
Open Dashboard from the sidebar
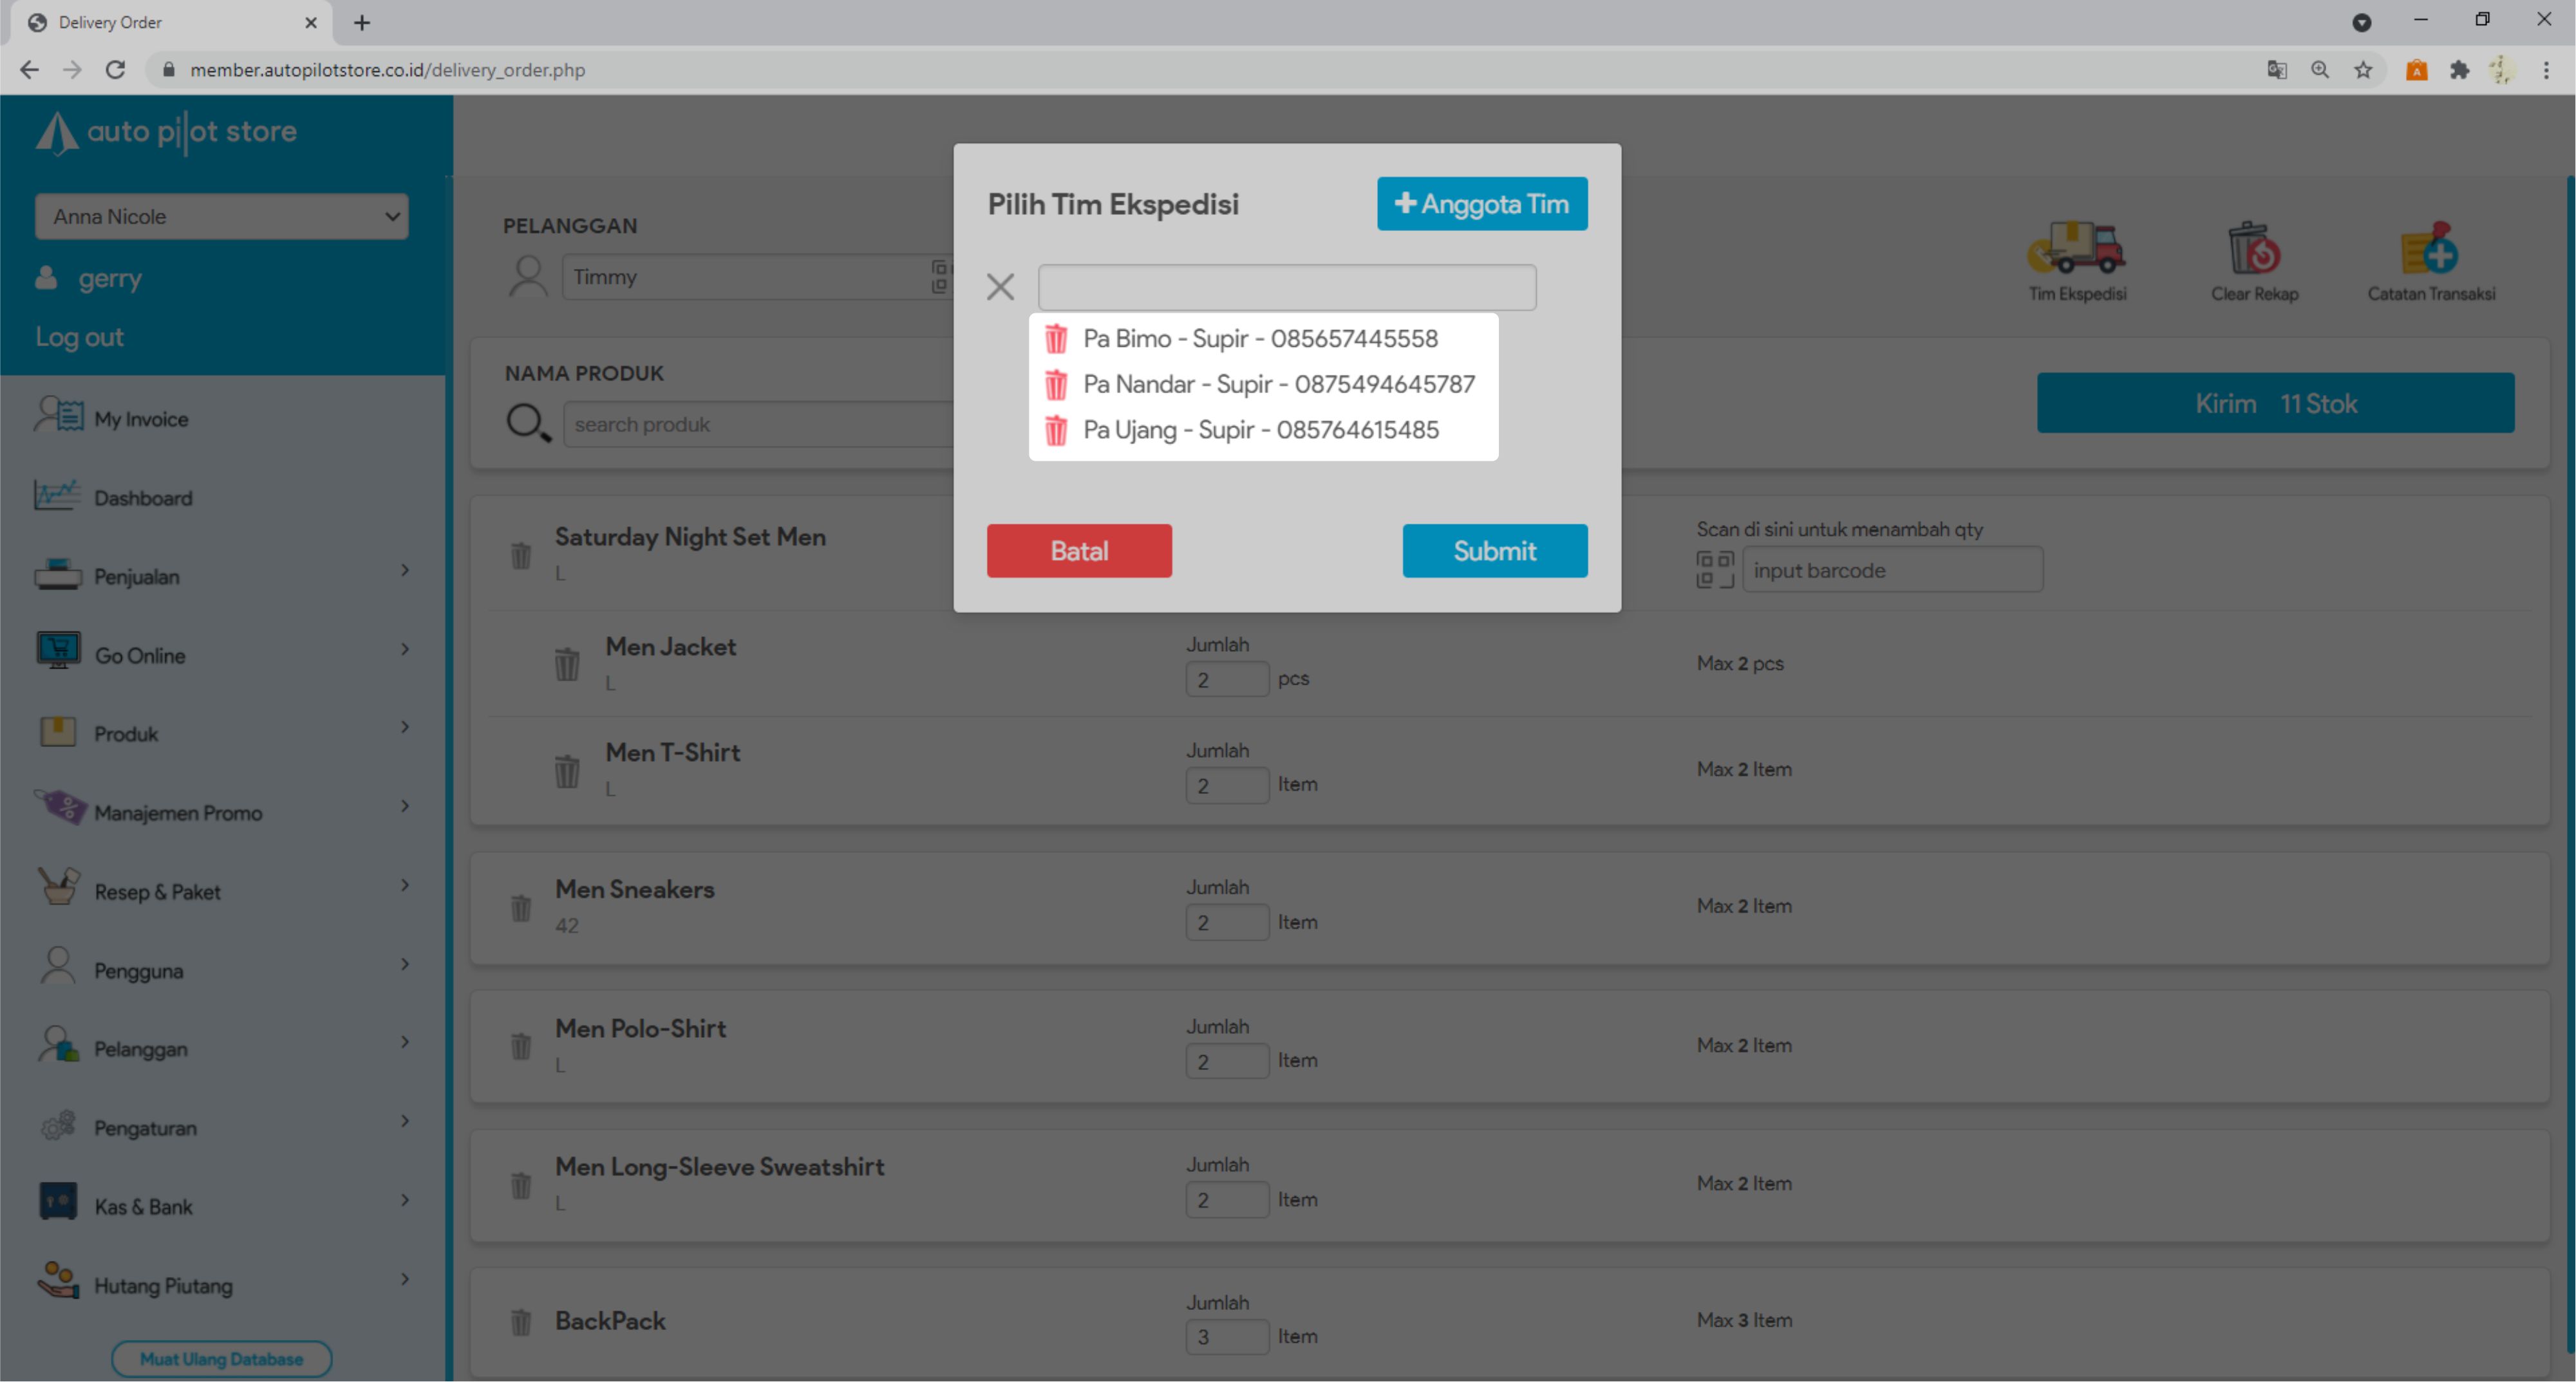pos(143,497)
